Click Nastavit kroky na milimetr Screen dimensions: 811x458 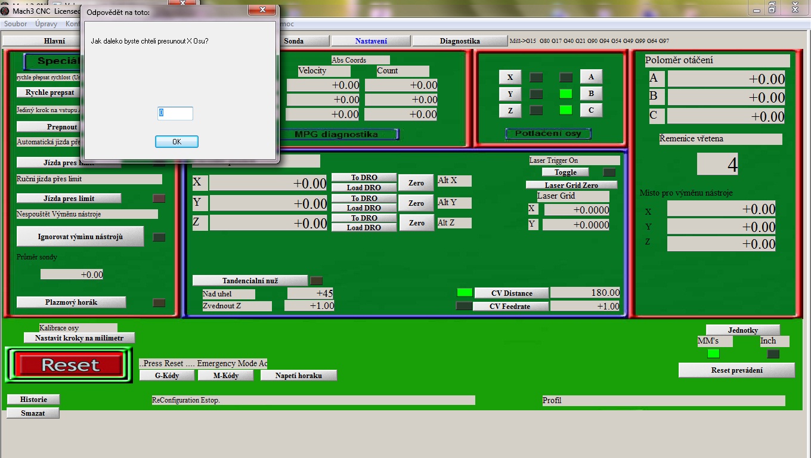[x=79, y=338]
